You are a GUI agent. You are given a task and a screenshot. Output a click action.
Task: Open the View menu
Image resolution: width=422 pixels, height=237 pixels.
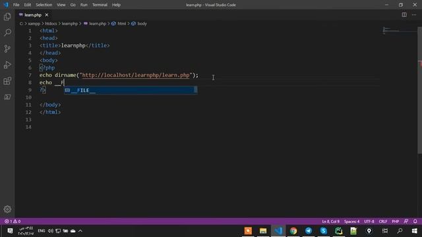point(61,5)
